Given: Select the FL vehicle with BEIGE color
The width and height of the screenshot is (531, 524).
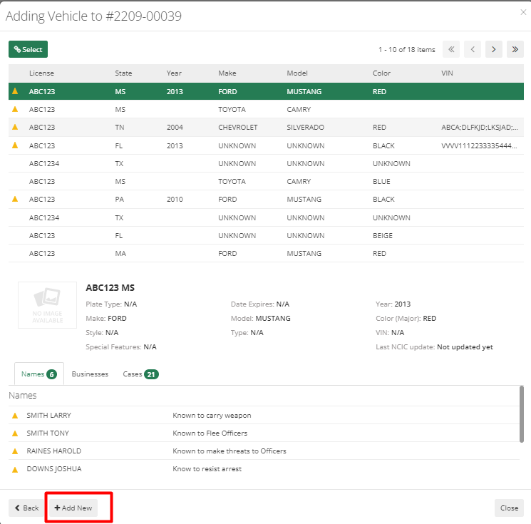Looking at the screenshot, I should (266, 235).
